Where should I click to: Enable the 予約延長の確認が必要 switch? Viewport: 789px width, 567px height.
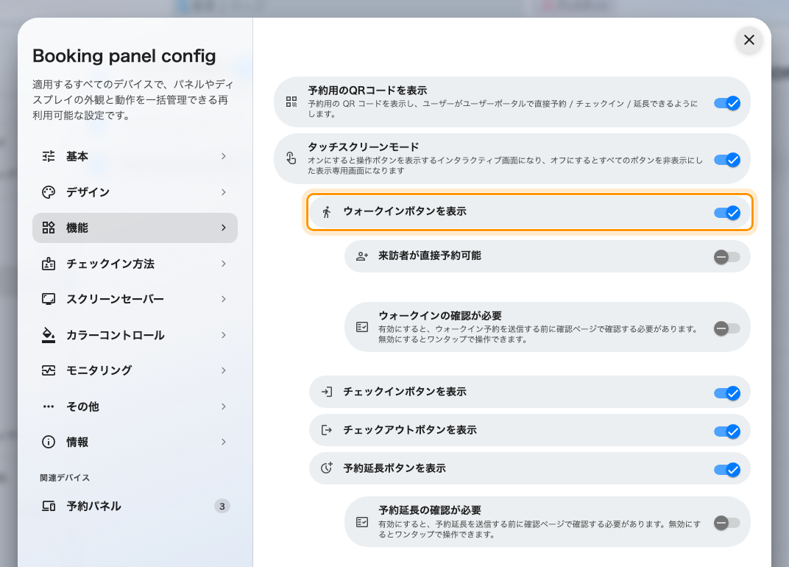[x=727, y=524]
